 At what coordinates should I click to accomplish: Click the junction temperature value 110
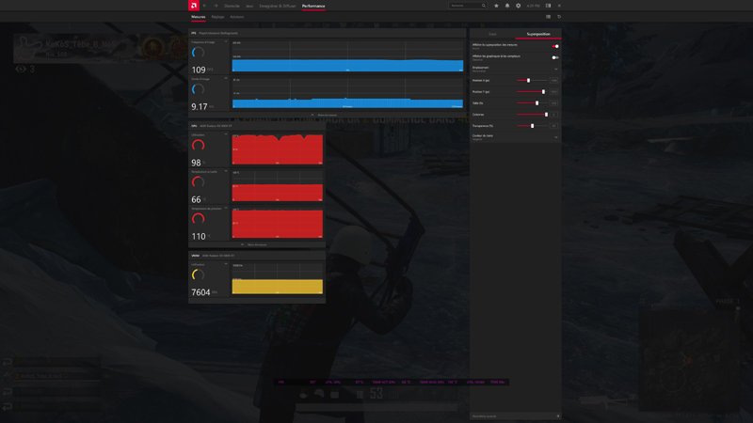tap(199, 237)
